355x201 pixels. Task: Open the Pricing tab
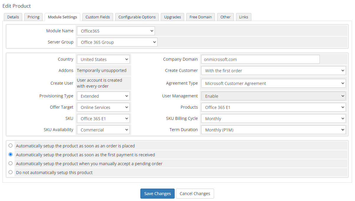point(33,17)
